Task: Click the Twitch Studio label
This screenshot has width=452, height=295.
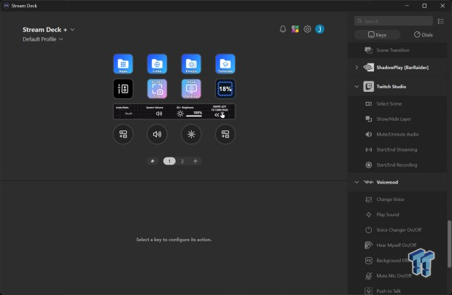Action: (391, 87)
